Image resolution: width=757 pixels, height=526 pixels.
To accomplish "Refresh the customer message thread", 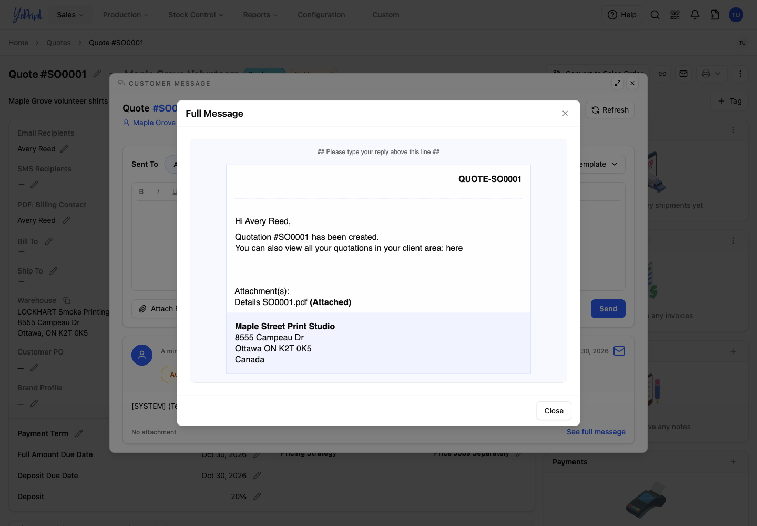I will click(x=610, y=110).
